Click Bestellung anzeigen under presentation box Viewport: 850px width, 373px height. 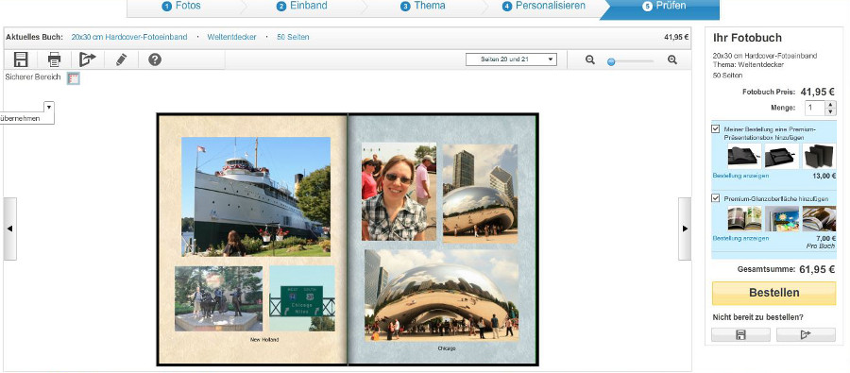click(740, 177)
